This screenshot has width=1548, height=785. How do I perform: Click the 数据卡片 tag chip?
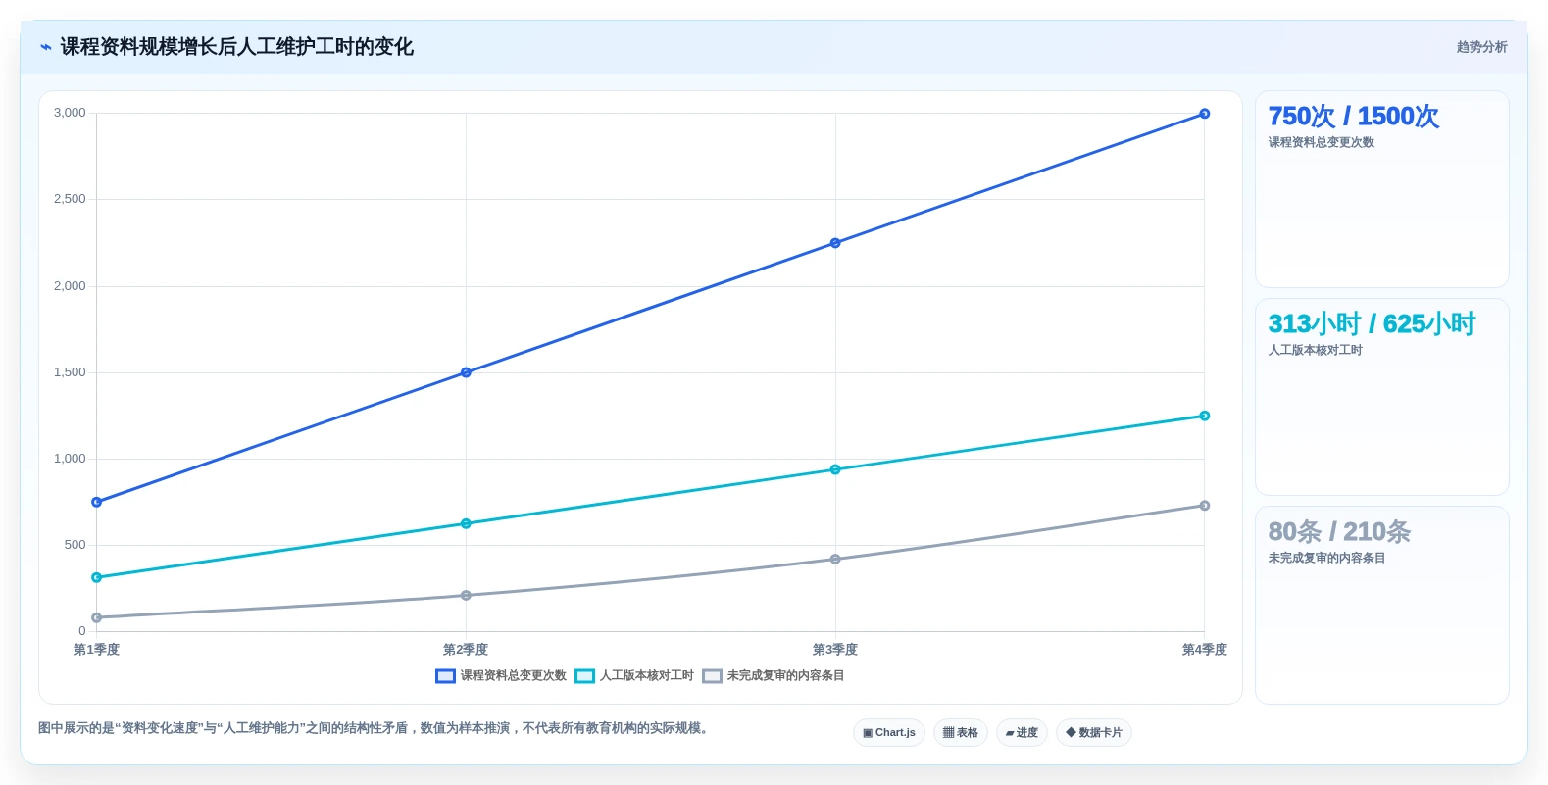point(1094,733)
